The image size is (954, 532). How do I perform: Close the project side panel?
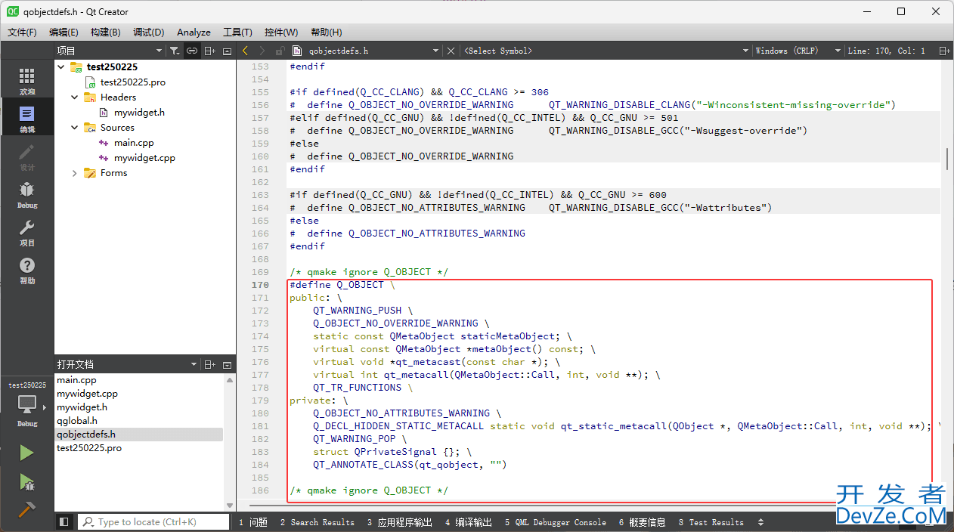point(227,51)
